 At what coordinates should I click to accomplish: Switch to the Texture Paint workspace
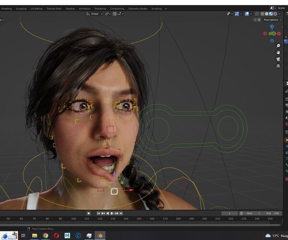(x=54, y=9)
